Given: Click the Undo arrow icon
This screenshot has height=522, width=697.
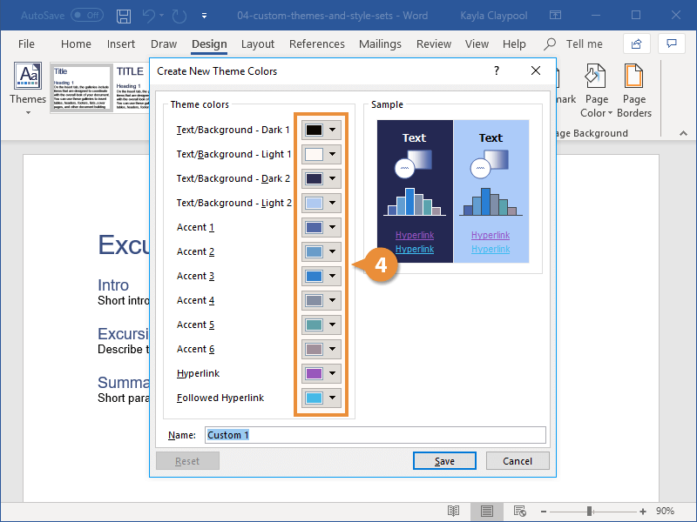Looking at the screenshot, I should point(149,16).
